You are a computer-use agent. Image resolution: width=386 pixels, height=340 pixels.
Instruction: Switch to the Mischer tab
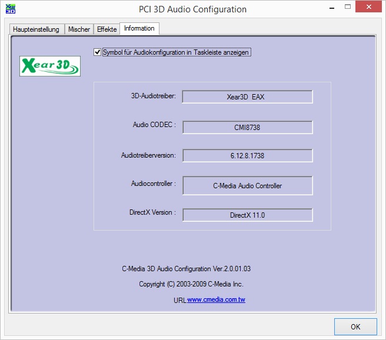[x=79, y=29]
